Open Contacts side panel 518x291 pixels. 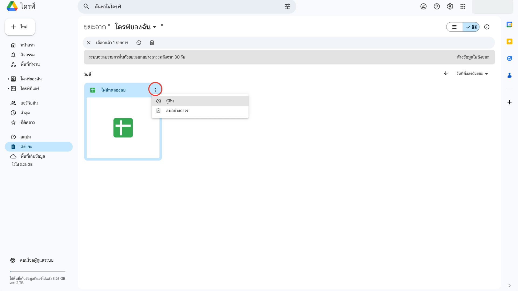click(x=509, y=75)
